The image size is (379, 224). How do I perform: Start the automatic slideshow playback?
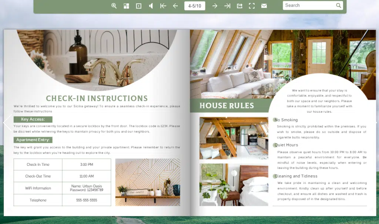click(138, 6)
